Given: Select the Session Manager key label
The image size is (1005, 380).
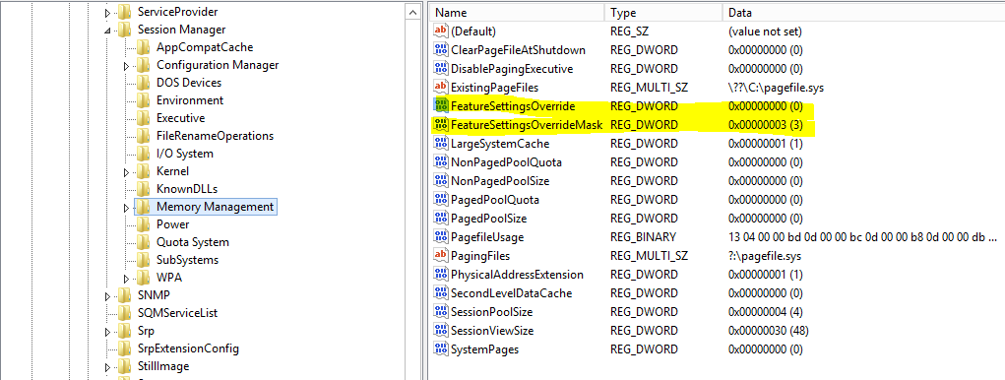Looking at the screenshot, I should point(181,31).
